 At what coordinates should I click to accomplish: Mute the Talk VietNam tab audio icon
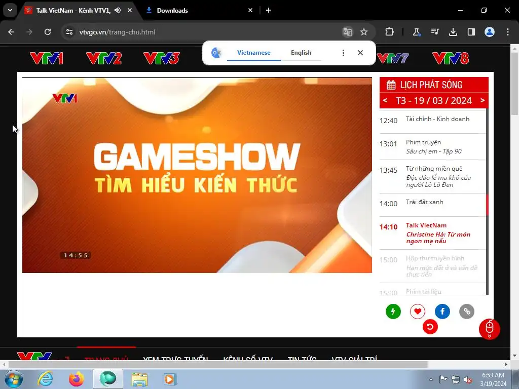(118, 10)
